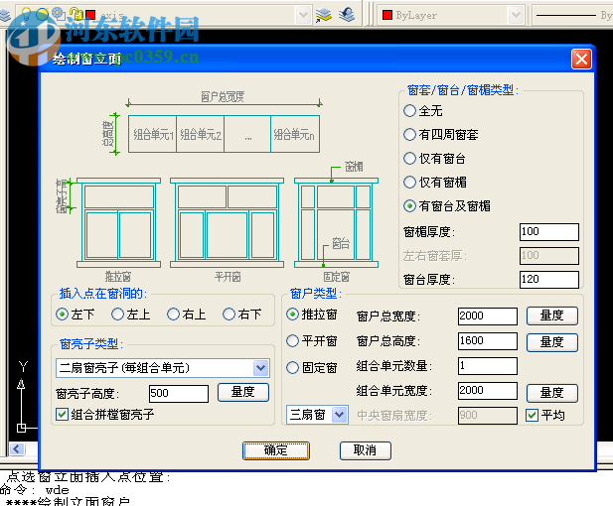Viewport: 613px width, 506px height.
Task: Click 量度 button for 组合单元宽度
Action: coord(552,393)
